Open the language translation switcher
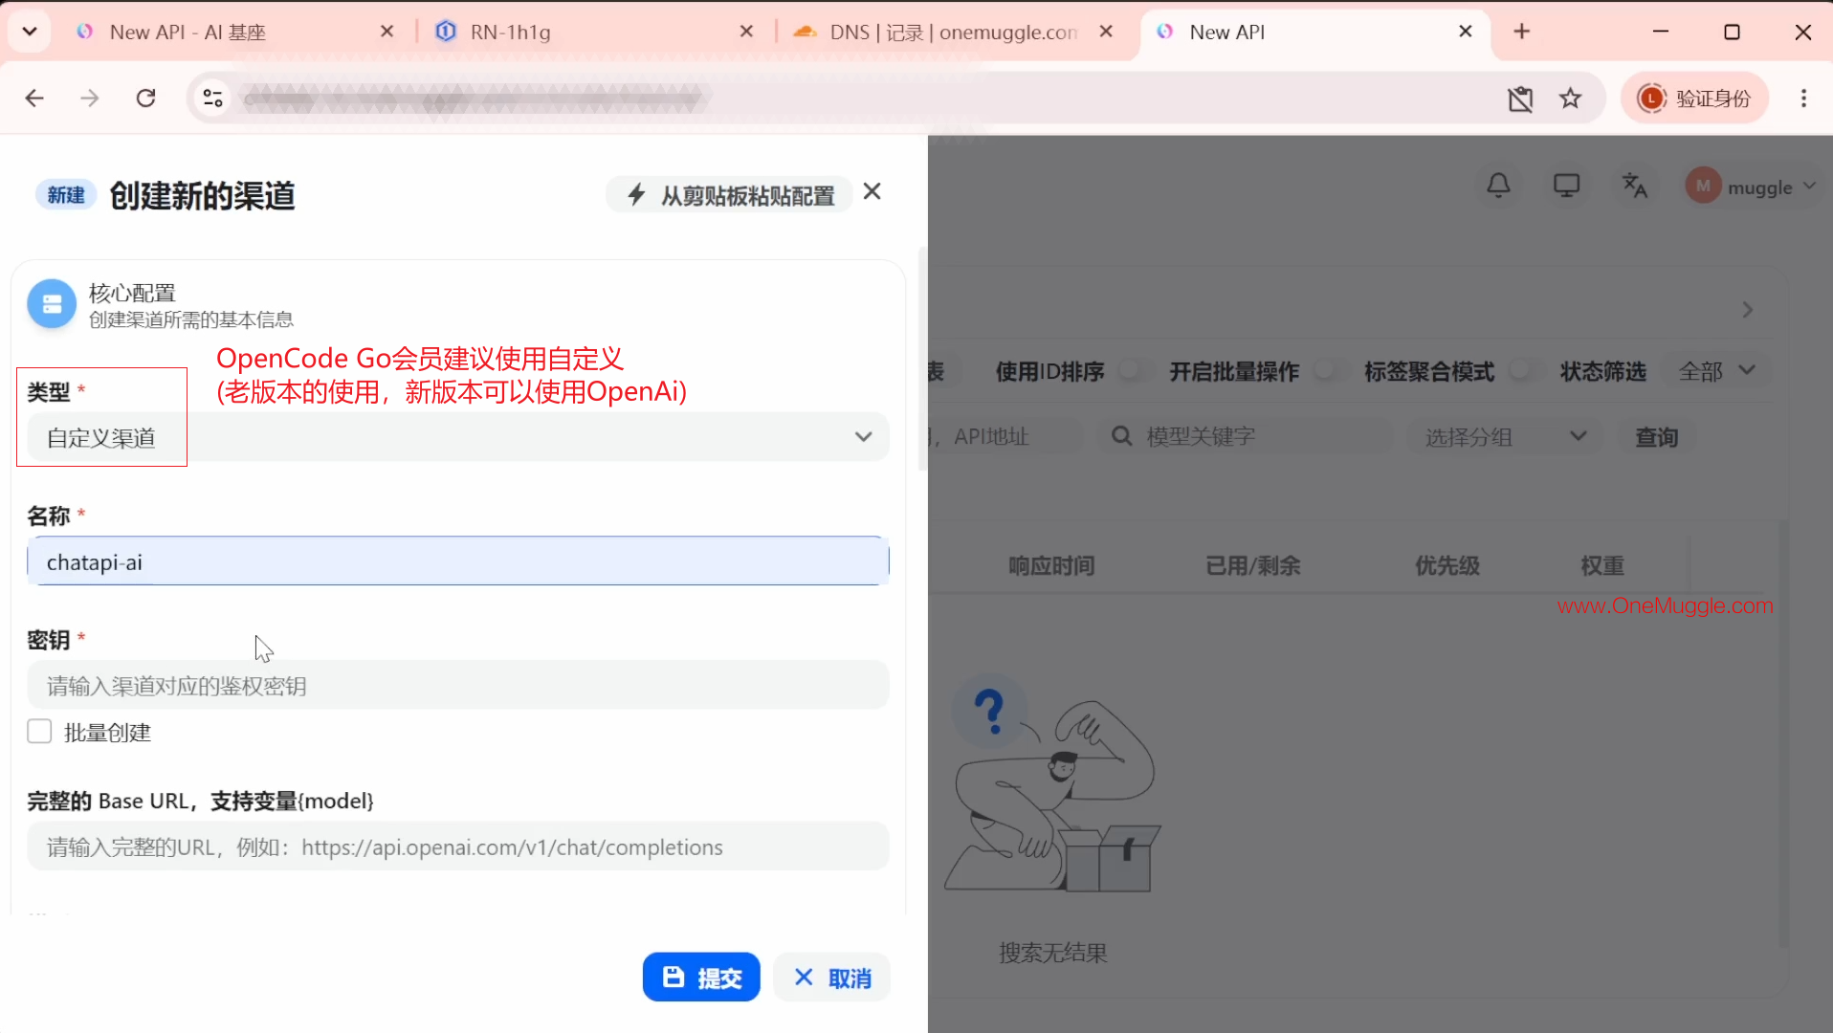The height and width of the screenshot is (1033, 1833). click(x=1634, y=186)
